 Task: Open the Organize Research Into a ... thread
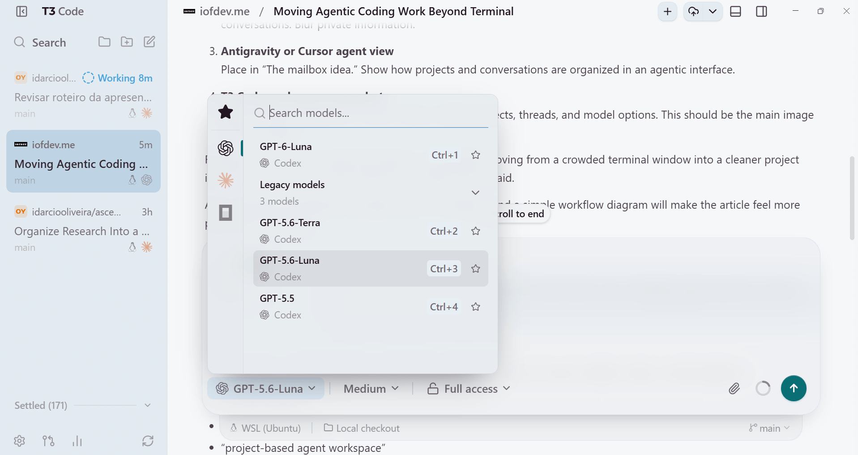click(x=83, y=229)
